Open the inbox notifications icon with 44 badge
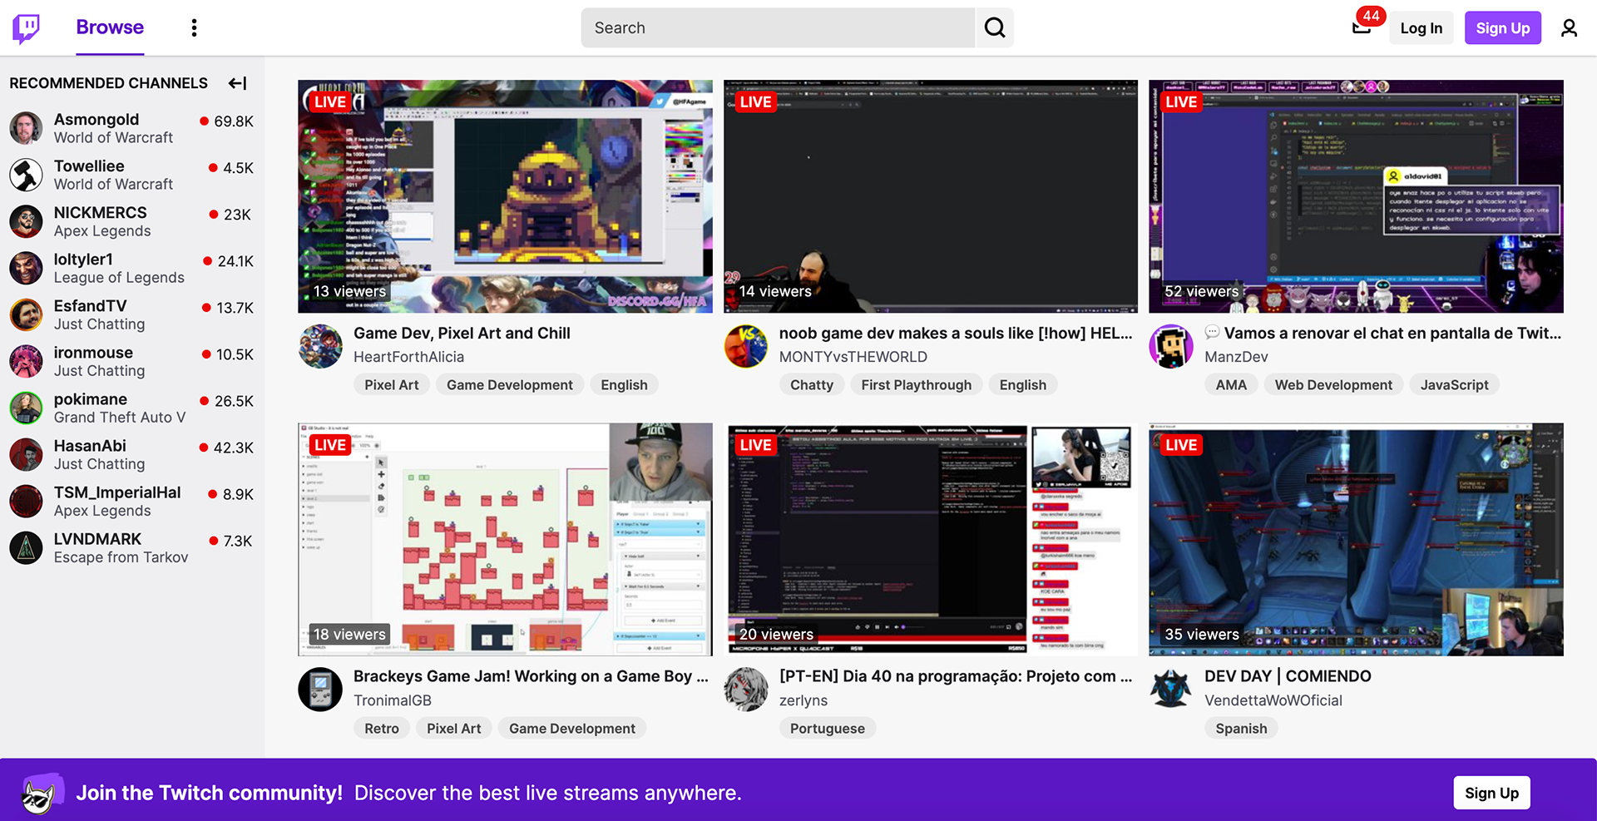Screen dimensions: 1597x821 pyautogui.click(x=1362, y=27)
